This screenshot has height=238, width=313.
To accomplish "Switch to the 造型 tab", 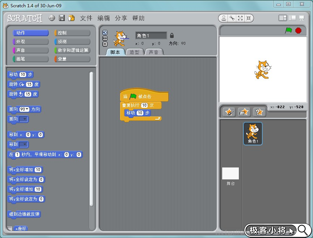I will (134, 52).
